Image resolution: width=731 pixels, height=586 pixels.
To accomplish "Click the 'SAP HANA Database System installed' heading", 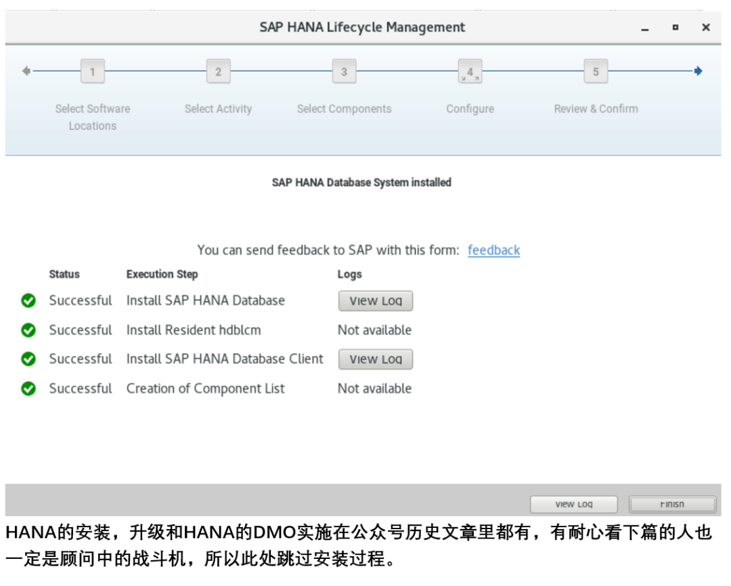I will pyautogui.click(x=361, y=182).
